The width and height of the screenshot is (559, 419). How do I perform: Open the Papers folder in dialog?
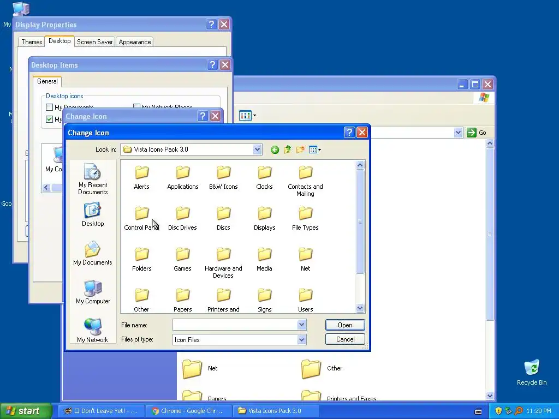pyautogui.click(x=182, y=301)
